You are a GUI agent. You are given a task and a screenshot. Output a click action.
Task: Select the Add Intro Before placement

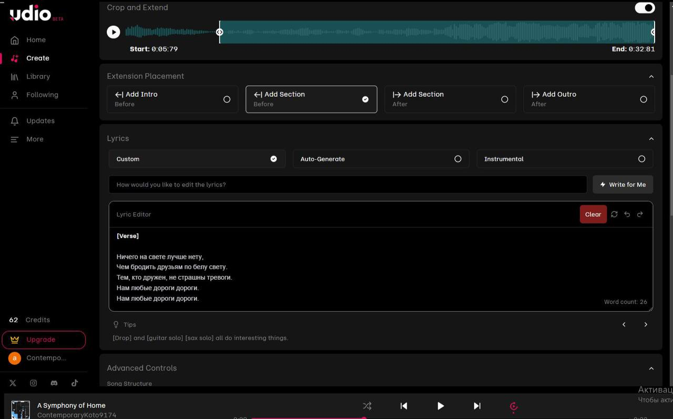pyautogui.click(x=172, y=99)
